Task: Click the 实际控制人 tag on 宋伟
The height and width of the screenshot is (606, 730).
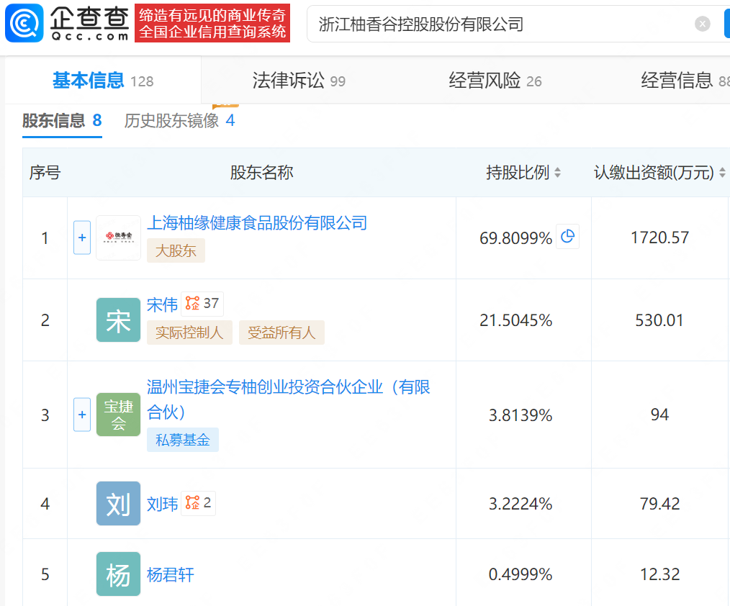Action: (x=189, y=333)
